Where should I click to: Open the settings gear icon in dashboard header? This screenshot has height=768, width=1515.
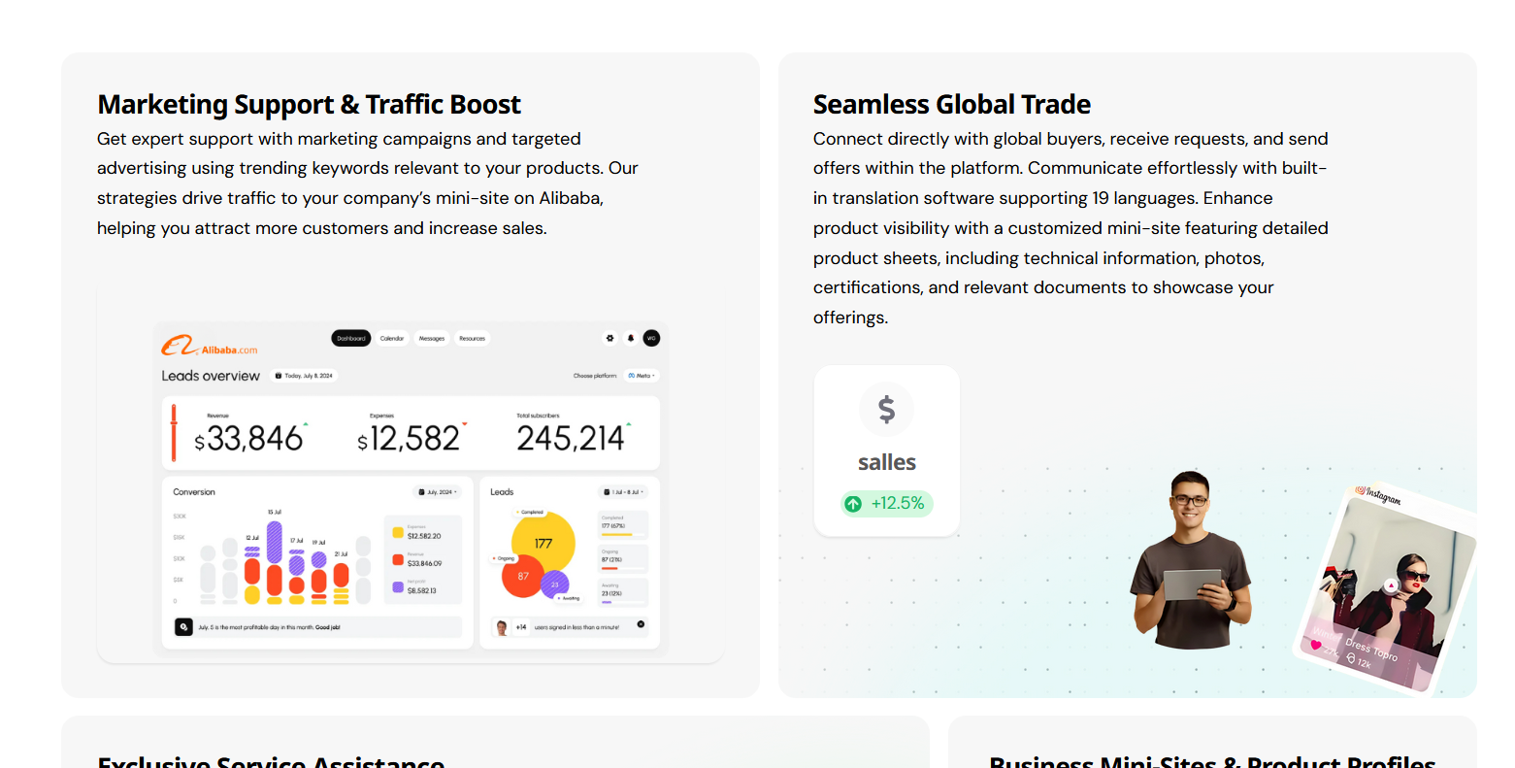pos(610,338)
